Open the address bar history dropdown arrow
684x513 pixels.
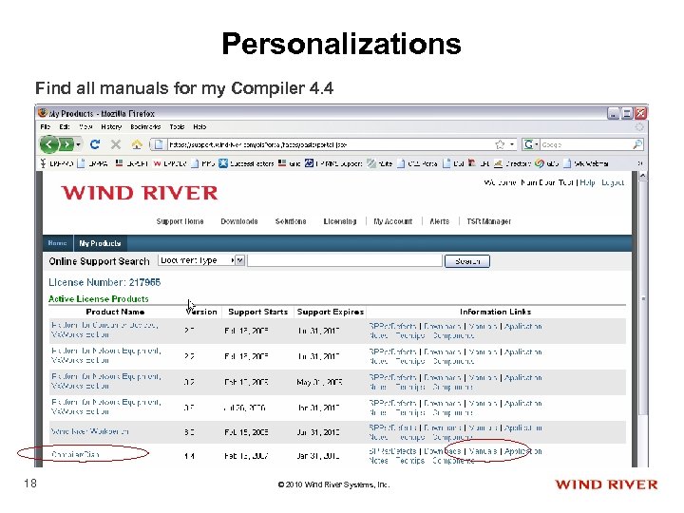512,144
